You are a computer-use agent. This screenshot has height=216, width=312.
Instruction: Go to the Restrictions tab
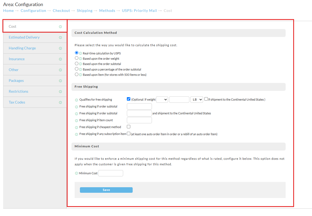[35, 91]
